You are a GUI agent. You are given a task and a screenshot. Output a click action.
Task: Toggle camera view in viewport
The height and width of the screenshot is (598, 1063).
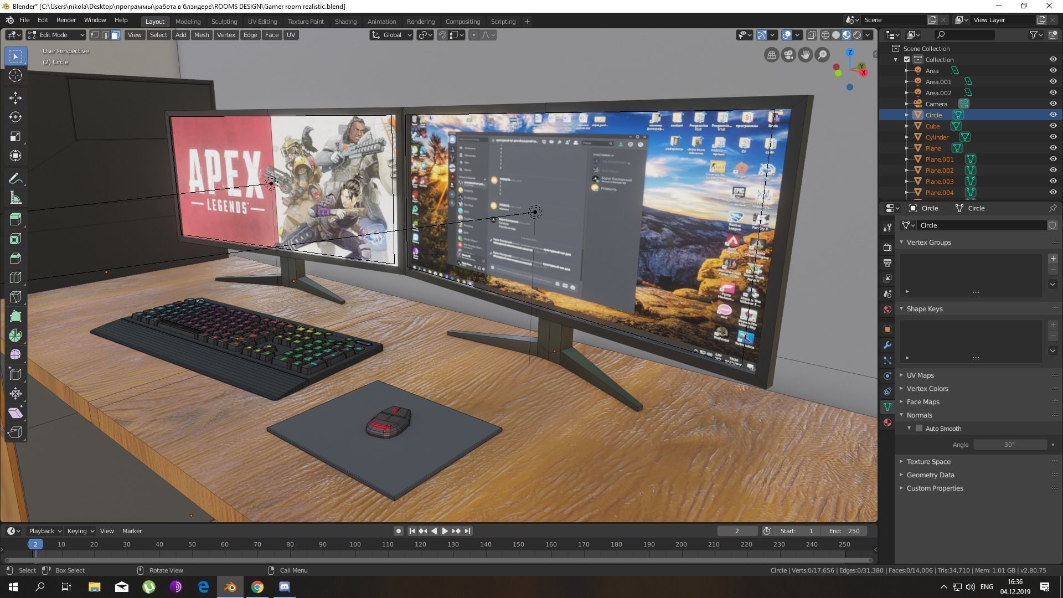pos(788,55)
